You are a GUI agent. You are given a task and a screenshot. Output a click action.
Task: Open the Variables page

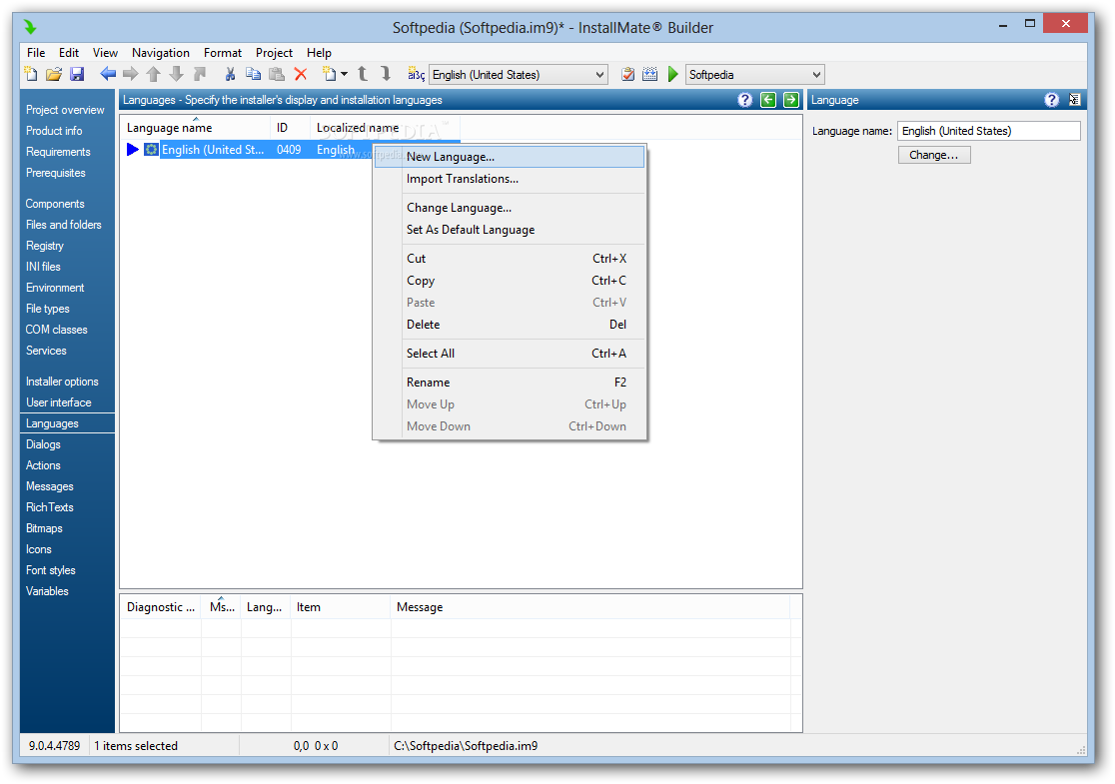[x=47, y=591]
